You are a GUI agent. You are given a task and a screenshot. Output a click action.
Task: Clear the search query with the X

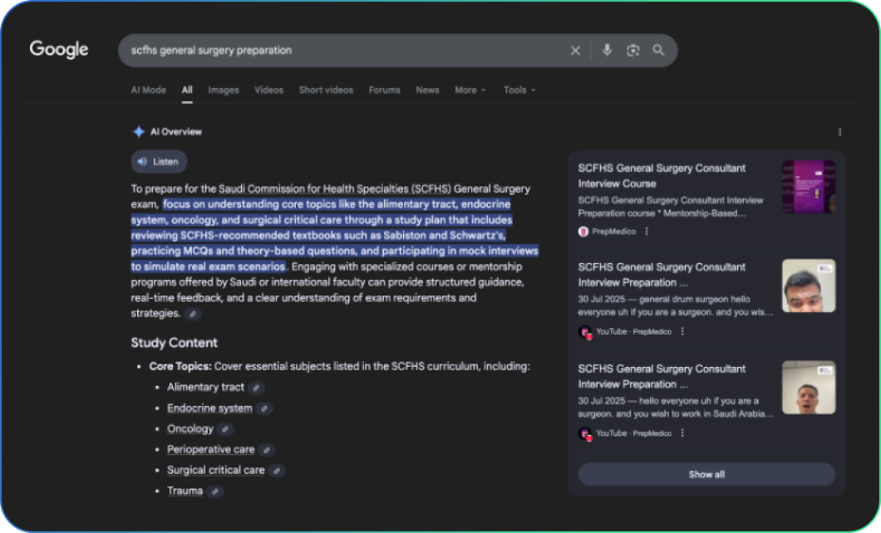click(x=575, y=51)
